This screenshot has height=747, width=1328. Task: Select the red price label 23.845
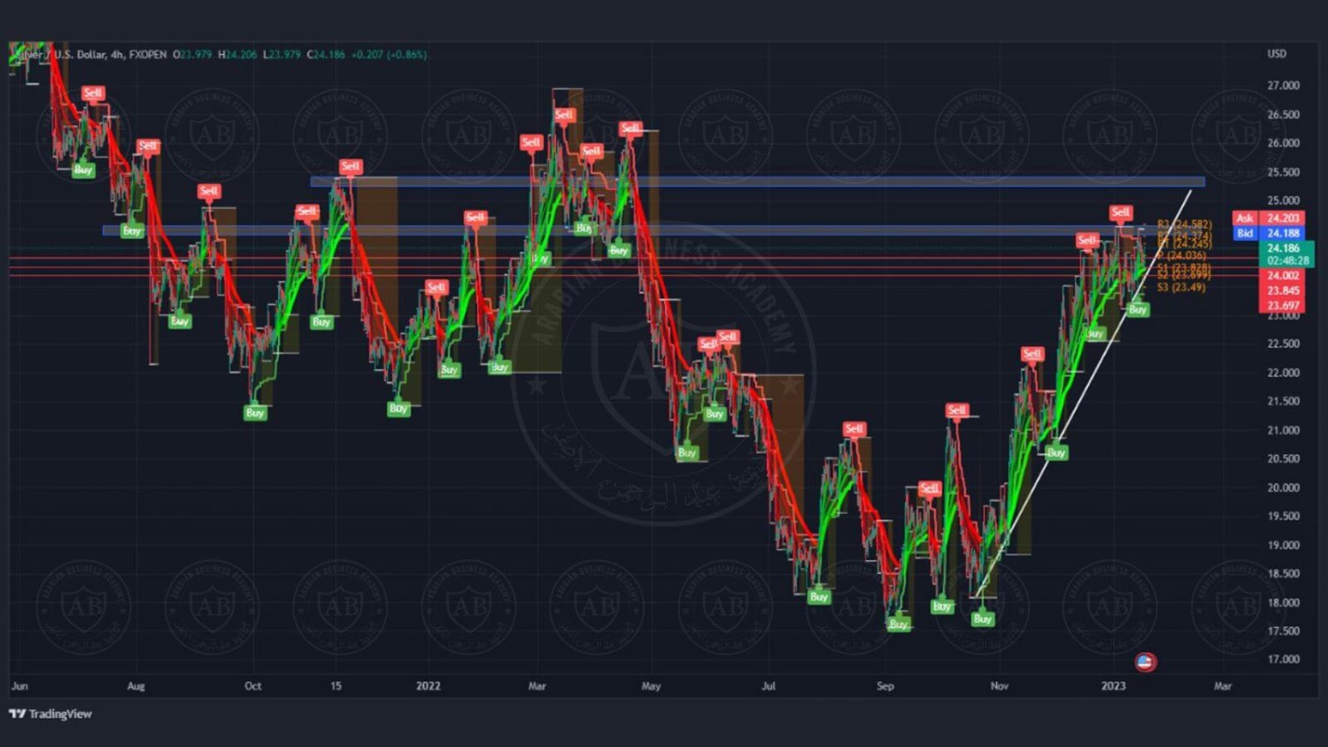pos(1283,291)
